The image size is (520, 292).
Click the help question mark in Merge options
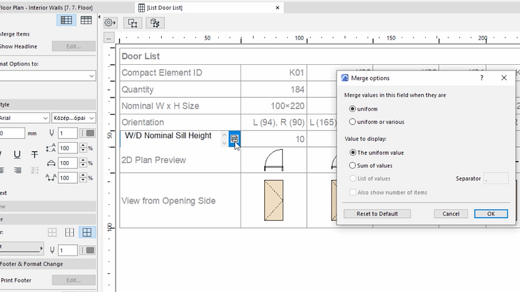[482, 78]
